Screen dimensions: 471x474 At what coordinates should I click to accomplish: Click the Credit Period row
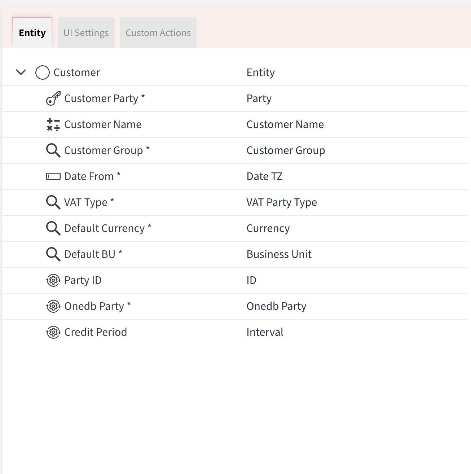[x=95, y=332]
